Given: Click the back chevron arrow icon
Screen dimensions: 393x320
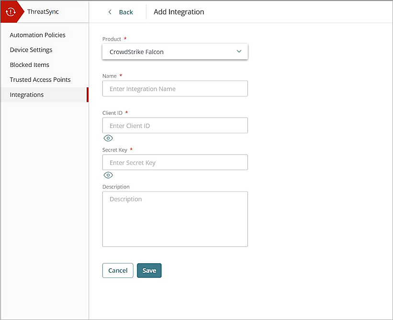Looking at the screenshot, I should click(110, 12).
